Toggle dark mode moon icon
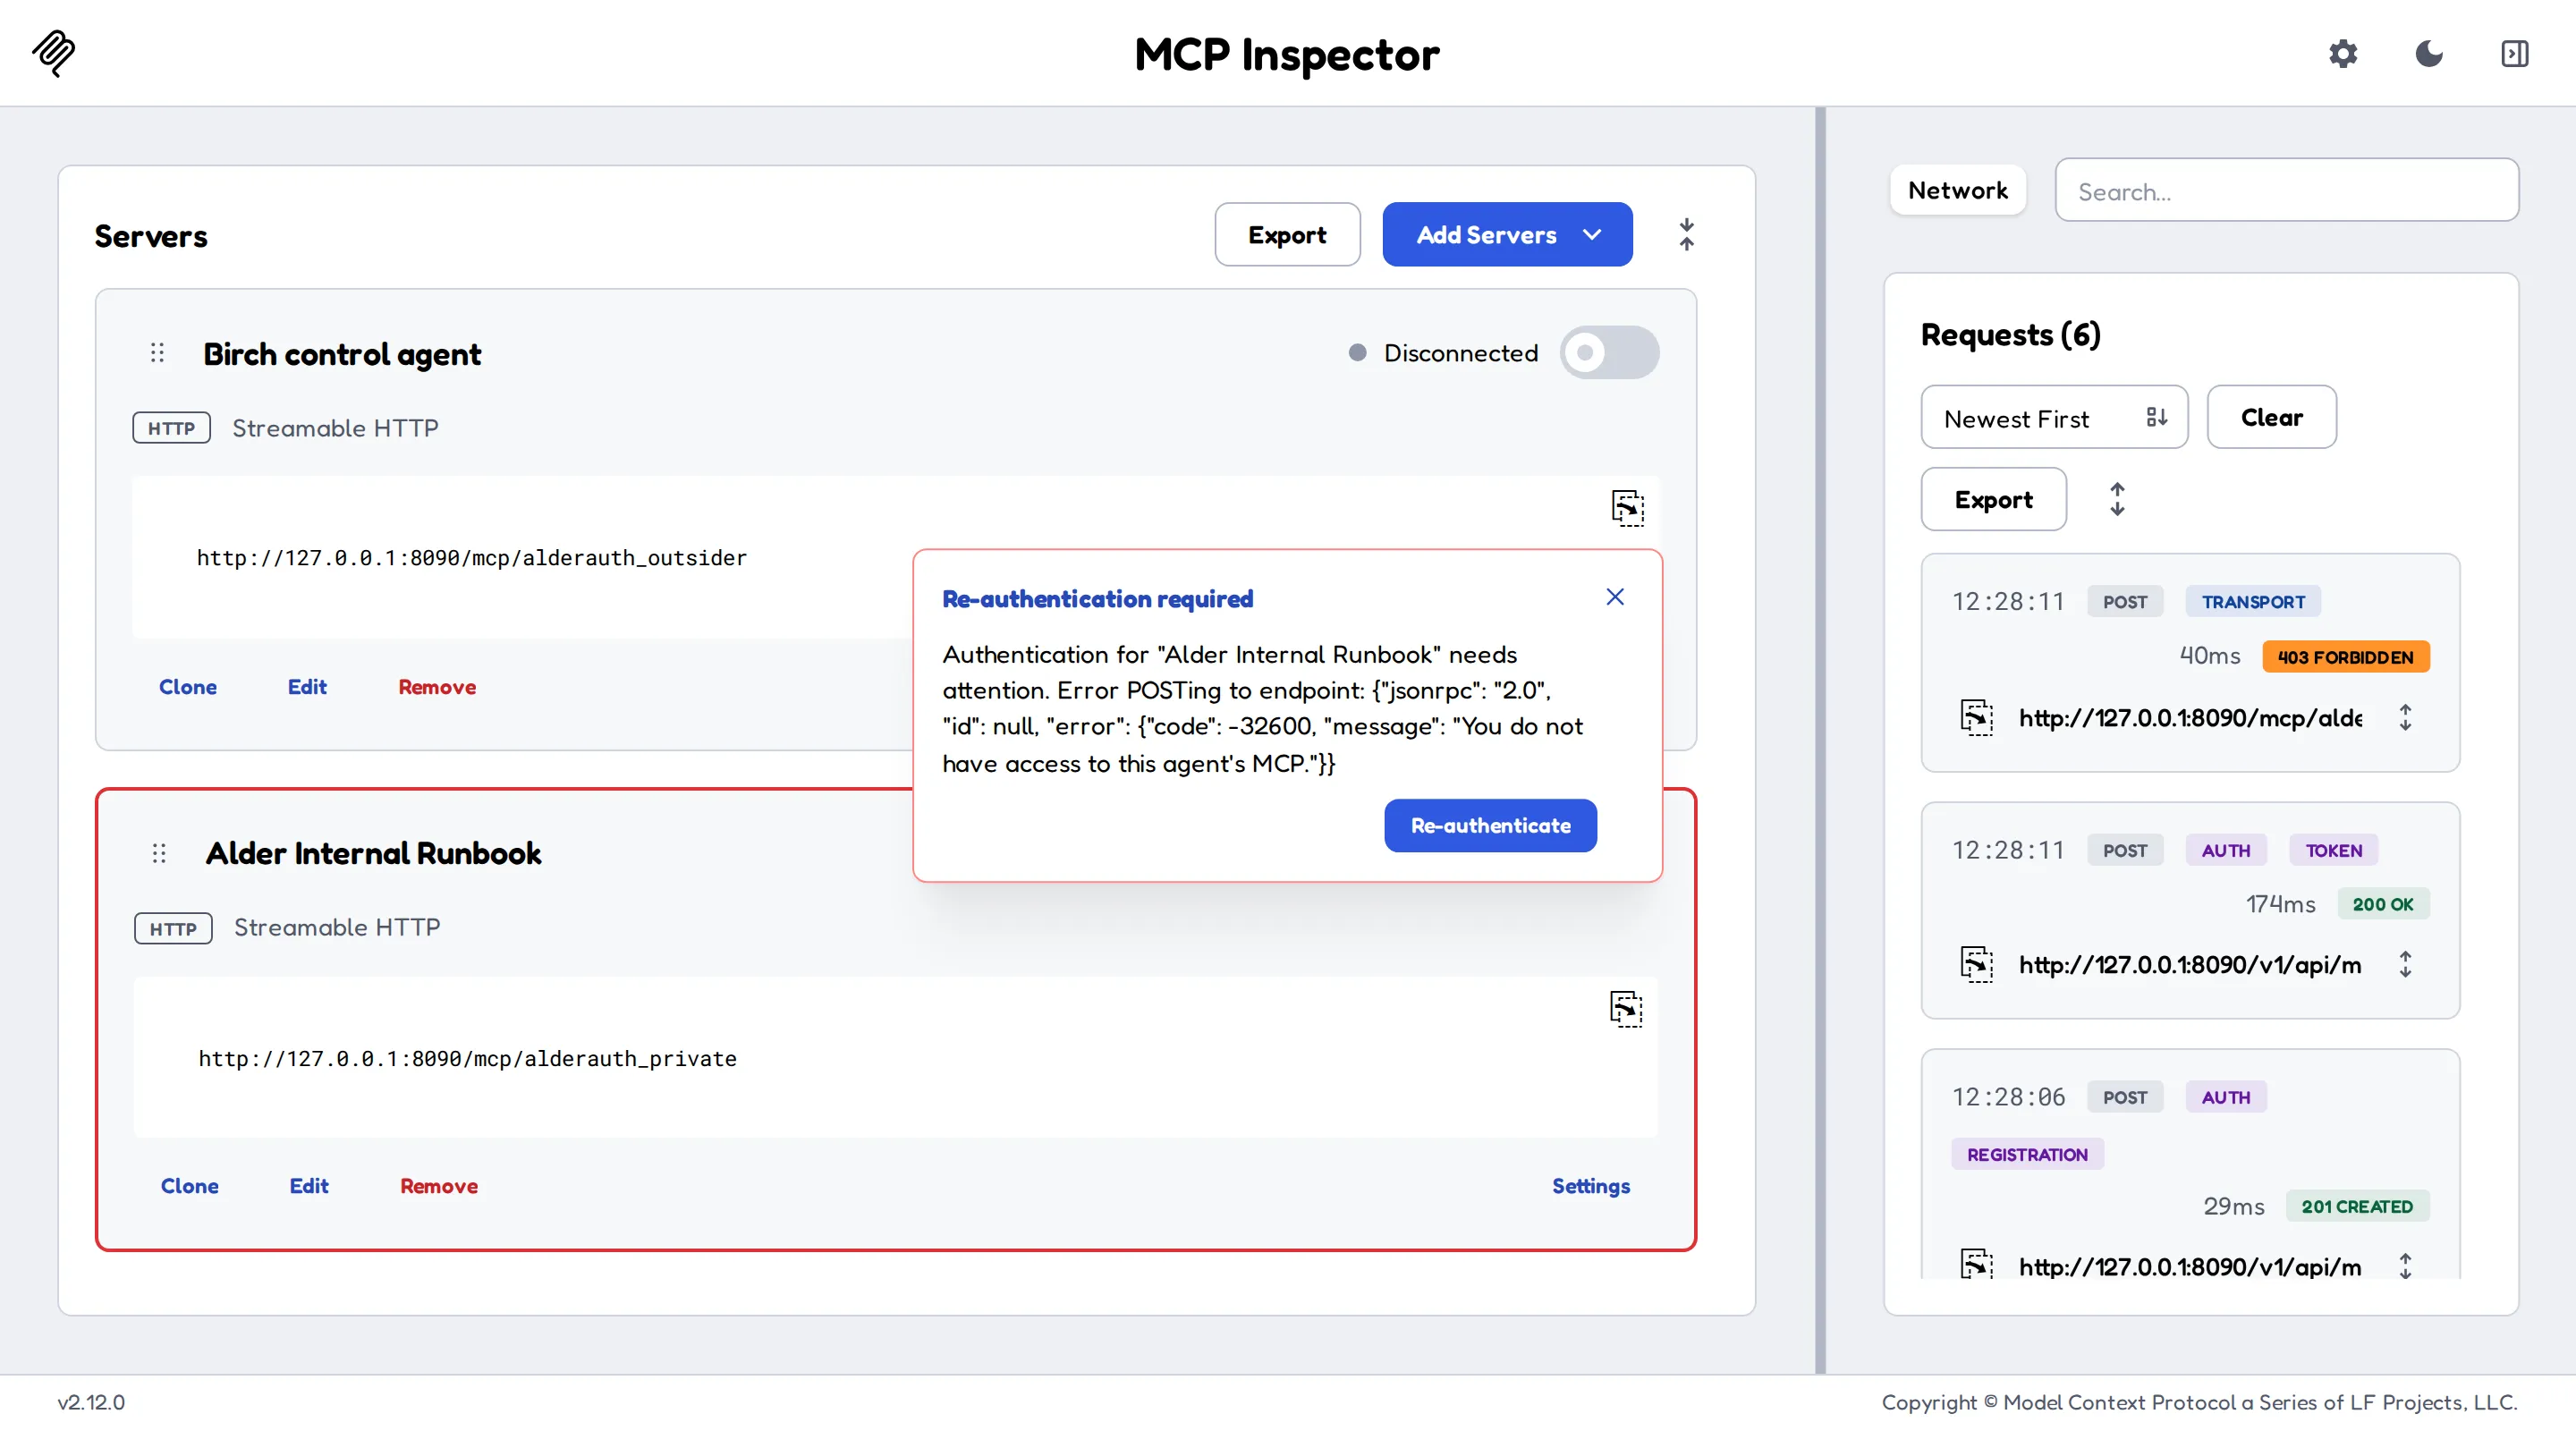 pos(2429,53)
